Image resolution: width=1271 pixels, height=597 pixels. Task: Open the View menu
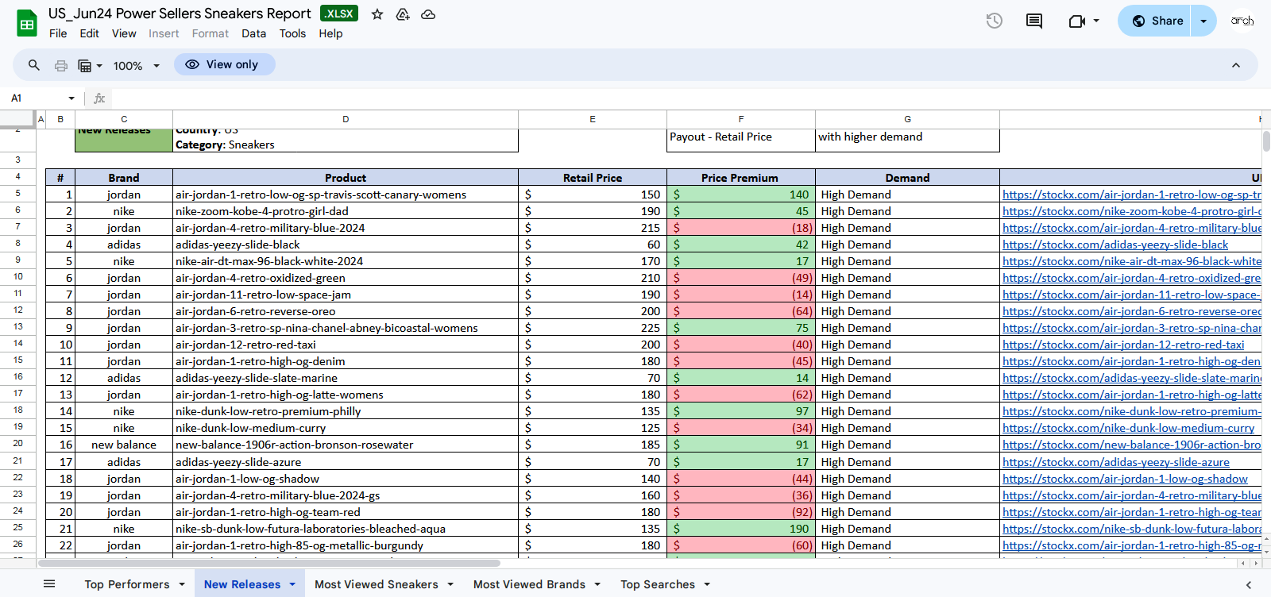click(x=124, y=33)
